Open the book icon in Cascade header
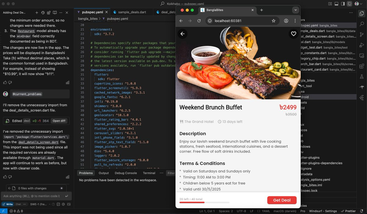 (x=55, y=13)
